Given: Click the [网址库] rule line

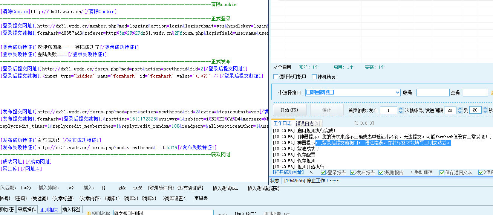Looking at the screenshot, I should point(21,169).
